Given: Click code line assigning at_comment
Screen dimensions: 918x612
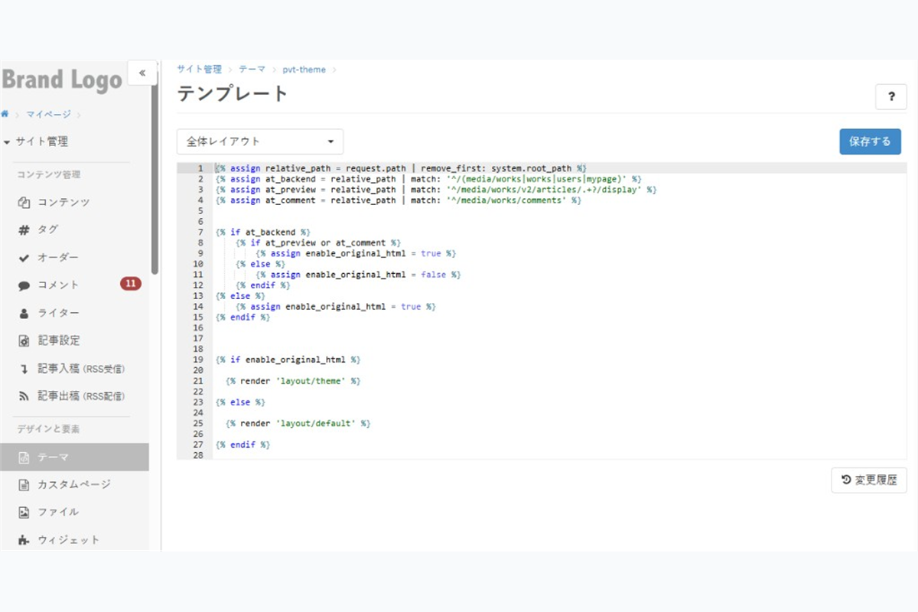Looking at the screenshot, I should pos(399,200).
